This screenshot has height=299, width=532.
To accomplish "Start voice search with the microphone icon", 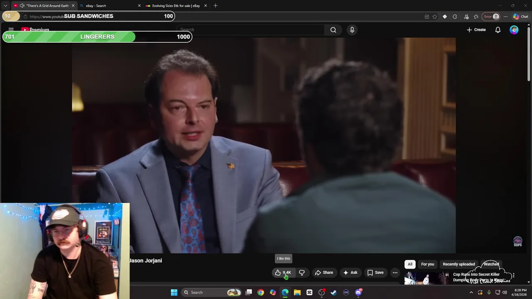I will click(x=352, y=29).
